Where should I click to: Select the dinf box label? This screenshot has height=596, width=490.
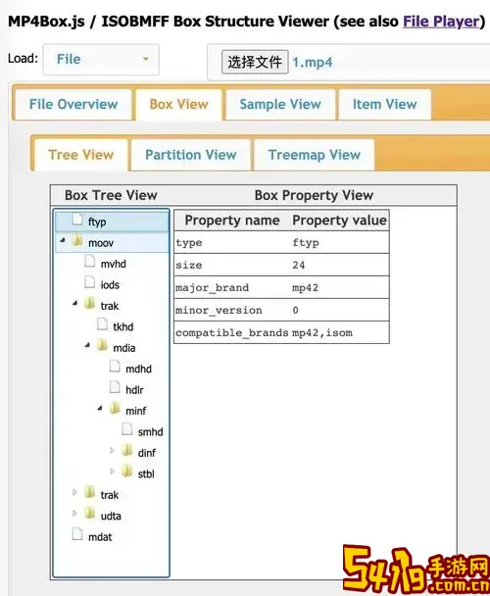pos(147,453)
